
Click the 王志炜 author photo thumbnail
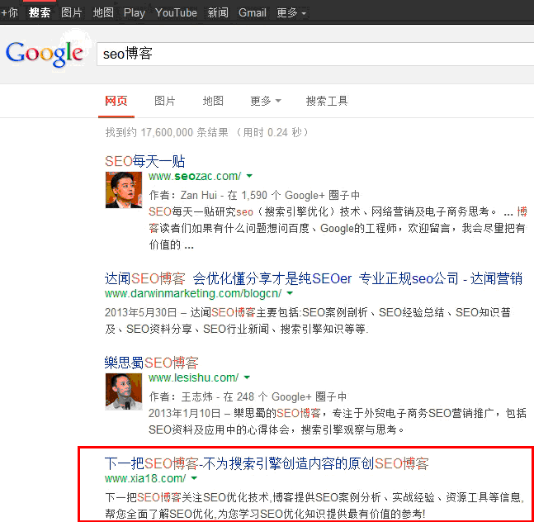pos(124,391)
